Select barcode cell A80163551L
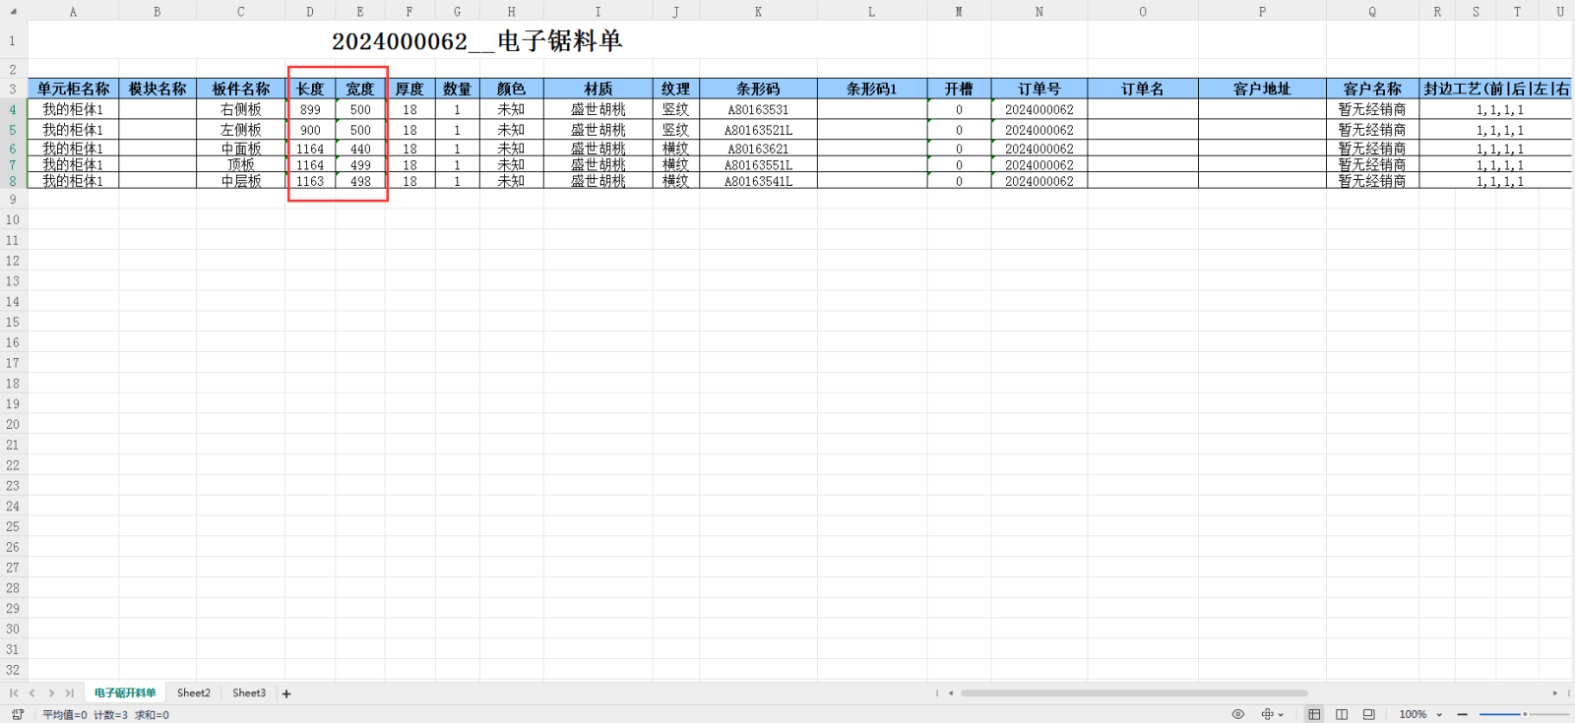 758,165
